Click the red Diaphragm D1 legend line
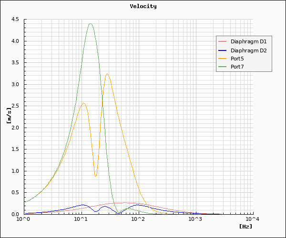The image size is (286, 238). click(x=223, y=42)
